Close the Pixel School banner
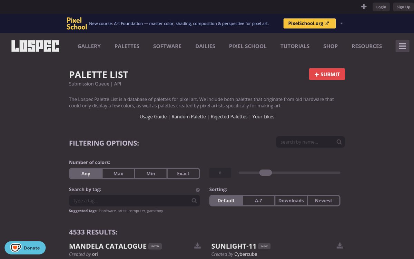414x259 pixels. [x=342, y=23]
